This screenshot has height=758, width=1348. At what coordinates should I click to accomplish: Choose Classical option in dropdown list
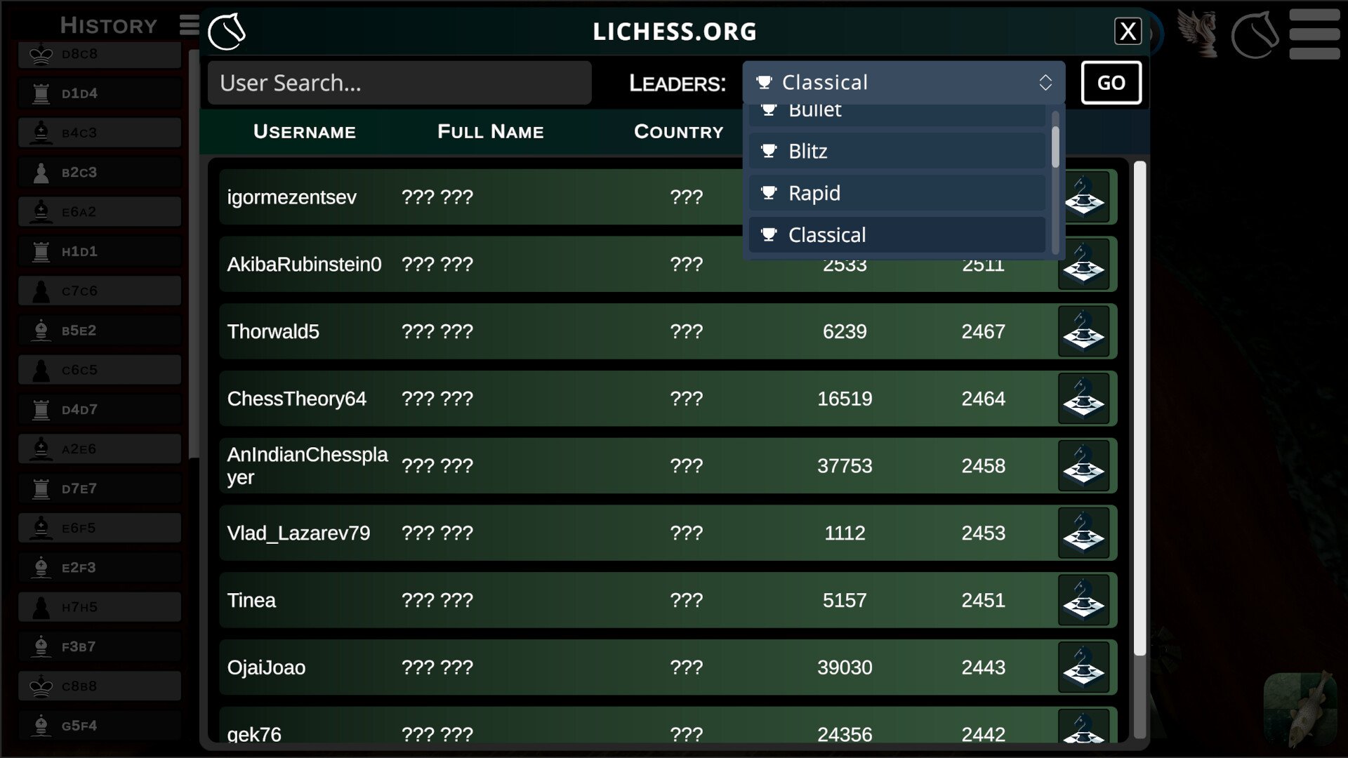(x=897, y=235)
